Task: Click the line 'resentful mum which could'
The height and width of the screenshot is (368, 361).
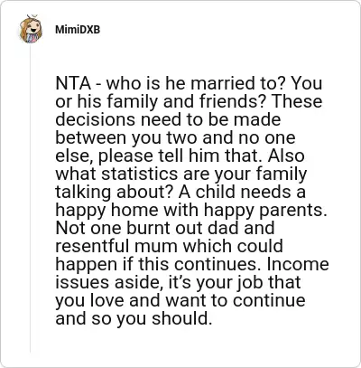Action: click(x=169, y=246)
